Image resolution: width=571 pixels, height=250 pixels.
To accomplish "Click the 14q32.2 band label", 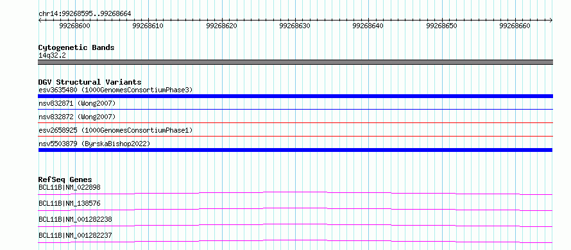I will point(52,56).
